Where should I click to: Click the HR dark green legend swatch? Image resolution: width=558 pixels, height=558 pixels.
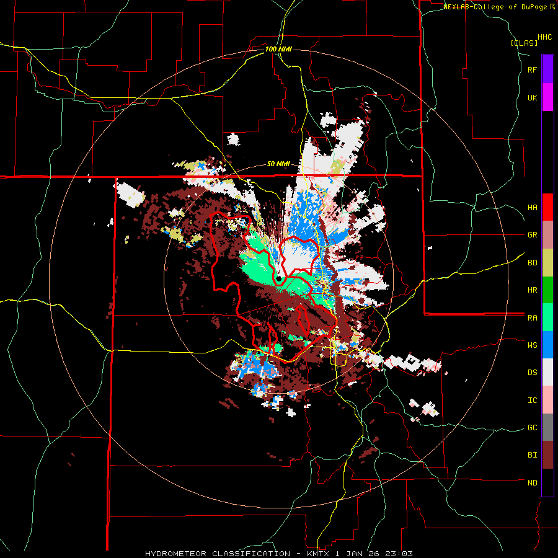[547, 290]
